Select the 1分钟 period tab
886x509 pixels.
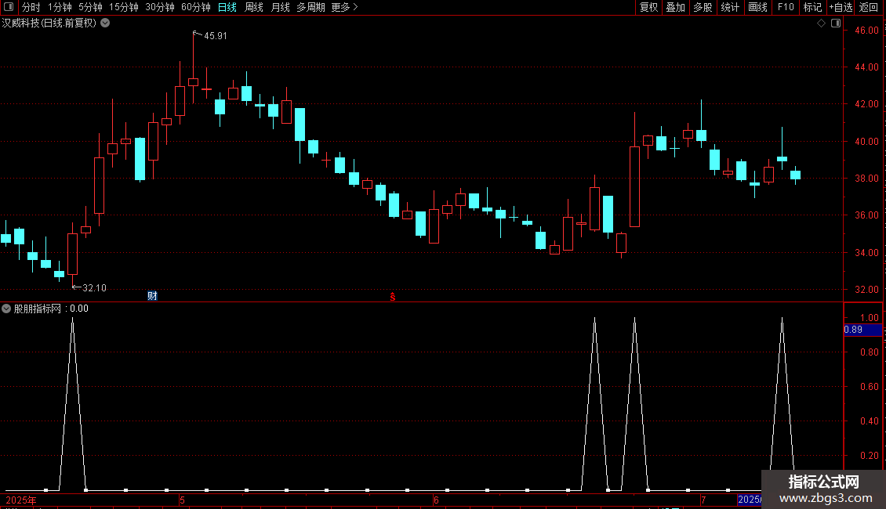point(60,7)
